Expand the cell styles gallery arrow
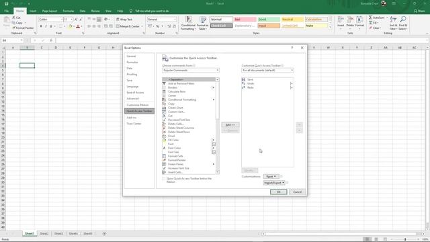The height and width of the screenshot is (242, 430). [x=330, y=28]
